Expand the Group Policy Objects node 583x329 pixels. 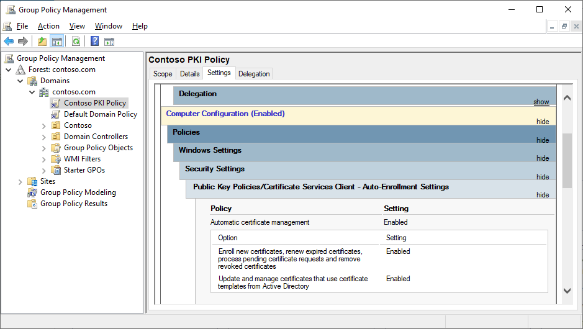click(x=44, y=148)
